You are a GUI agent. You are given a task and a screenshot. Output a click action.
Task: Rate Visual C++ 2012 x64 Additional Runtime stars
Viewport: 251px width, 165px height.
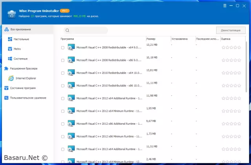(231, 98)
